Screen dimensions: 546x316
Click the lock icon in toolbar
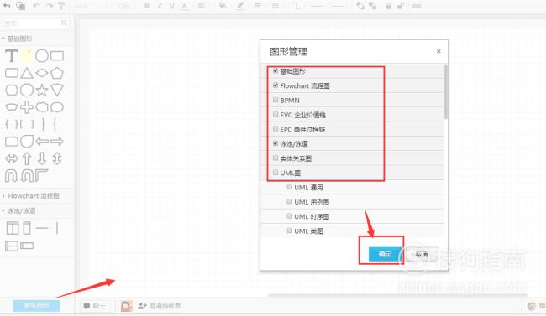tap(388, 6)
